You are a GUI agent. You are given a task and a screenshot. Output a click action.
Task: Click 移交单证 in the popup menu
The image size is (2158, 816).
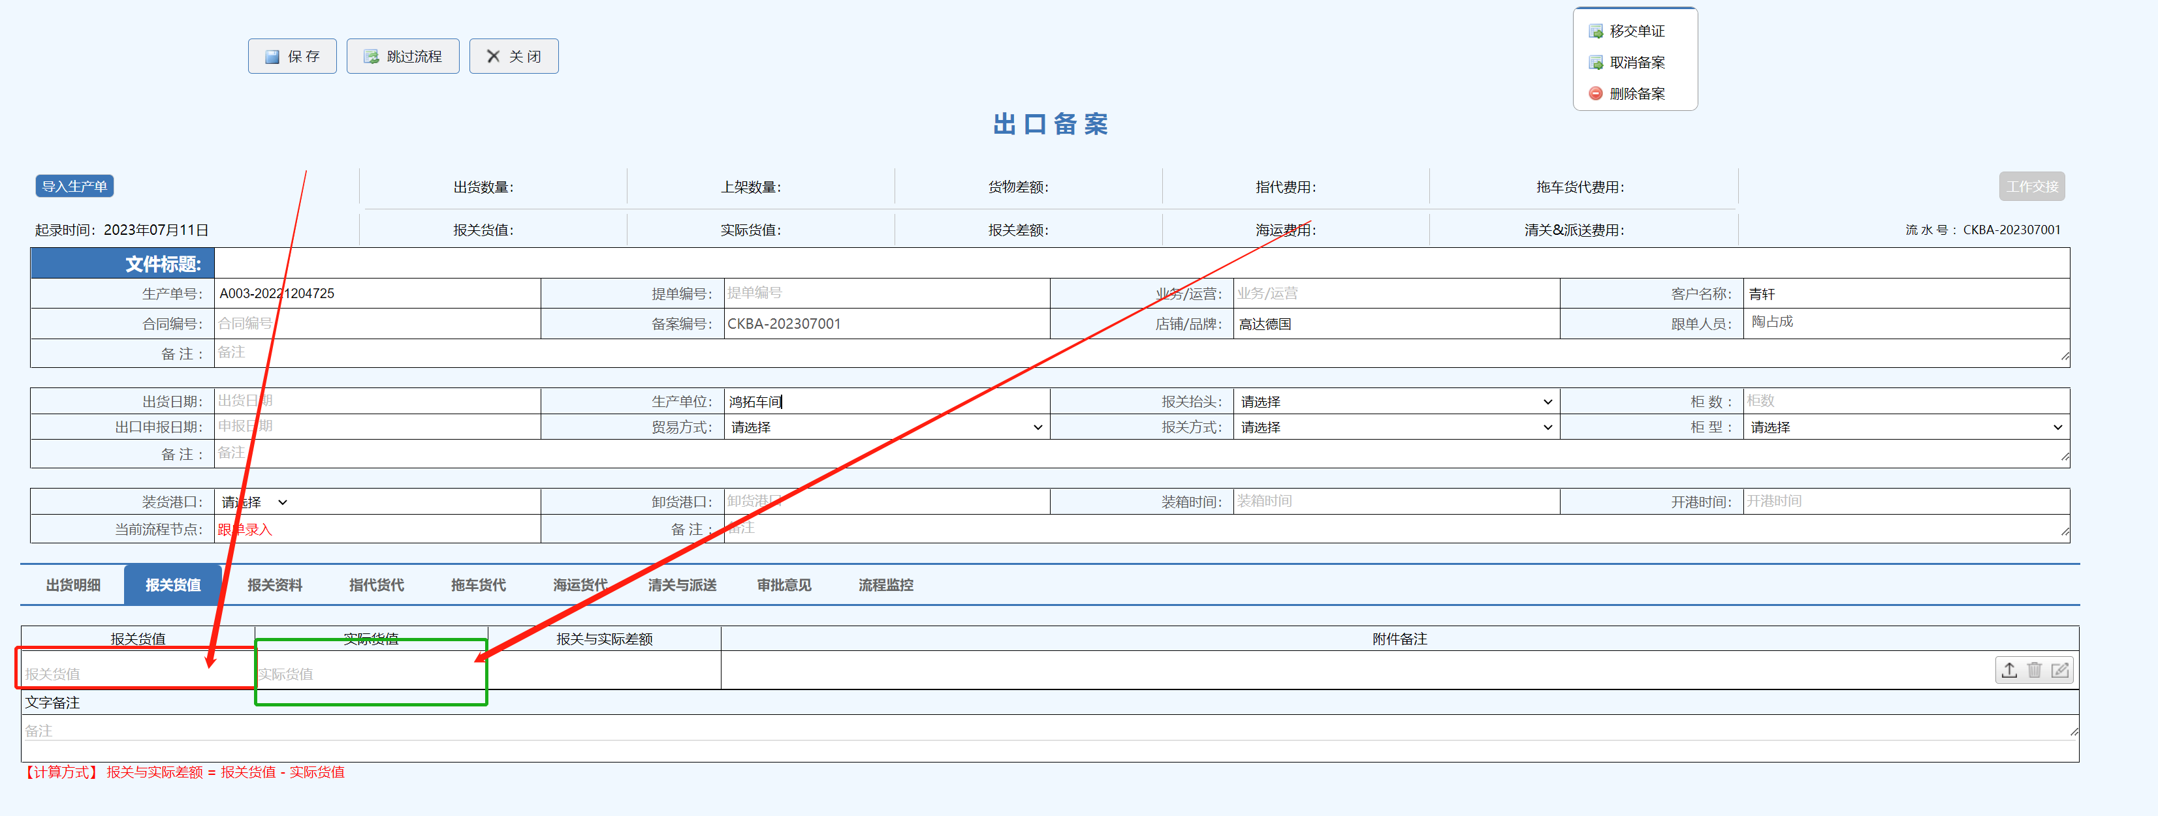(x=1636, y=31)
